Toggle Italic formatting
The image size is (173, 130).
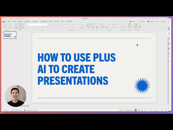tap(31, 27)
